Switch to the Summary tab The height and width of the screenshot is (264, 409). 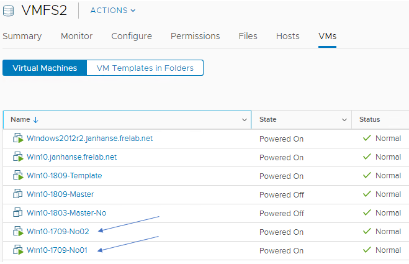22,36
